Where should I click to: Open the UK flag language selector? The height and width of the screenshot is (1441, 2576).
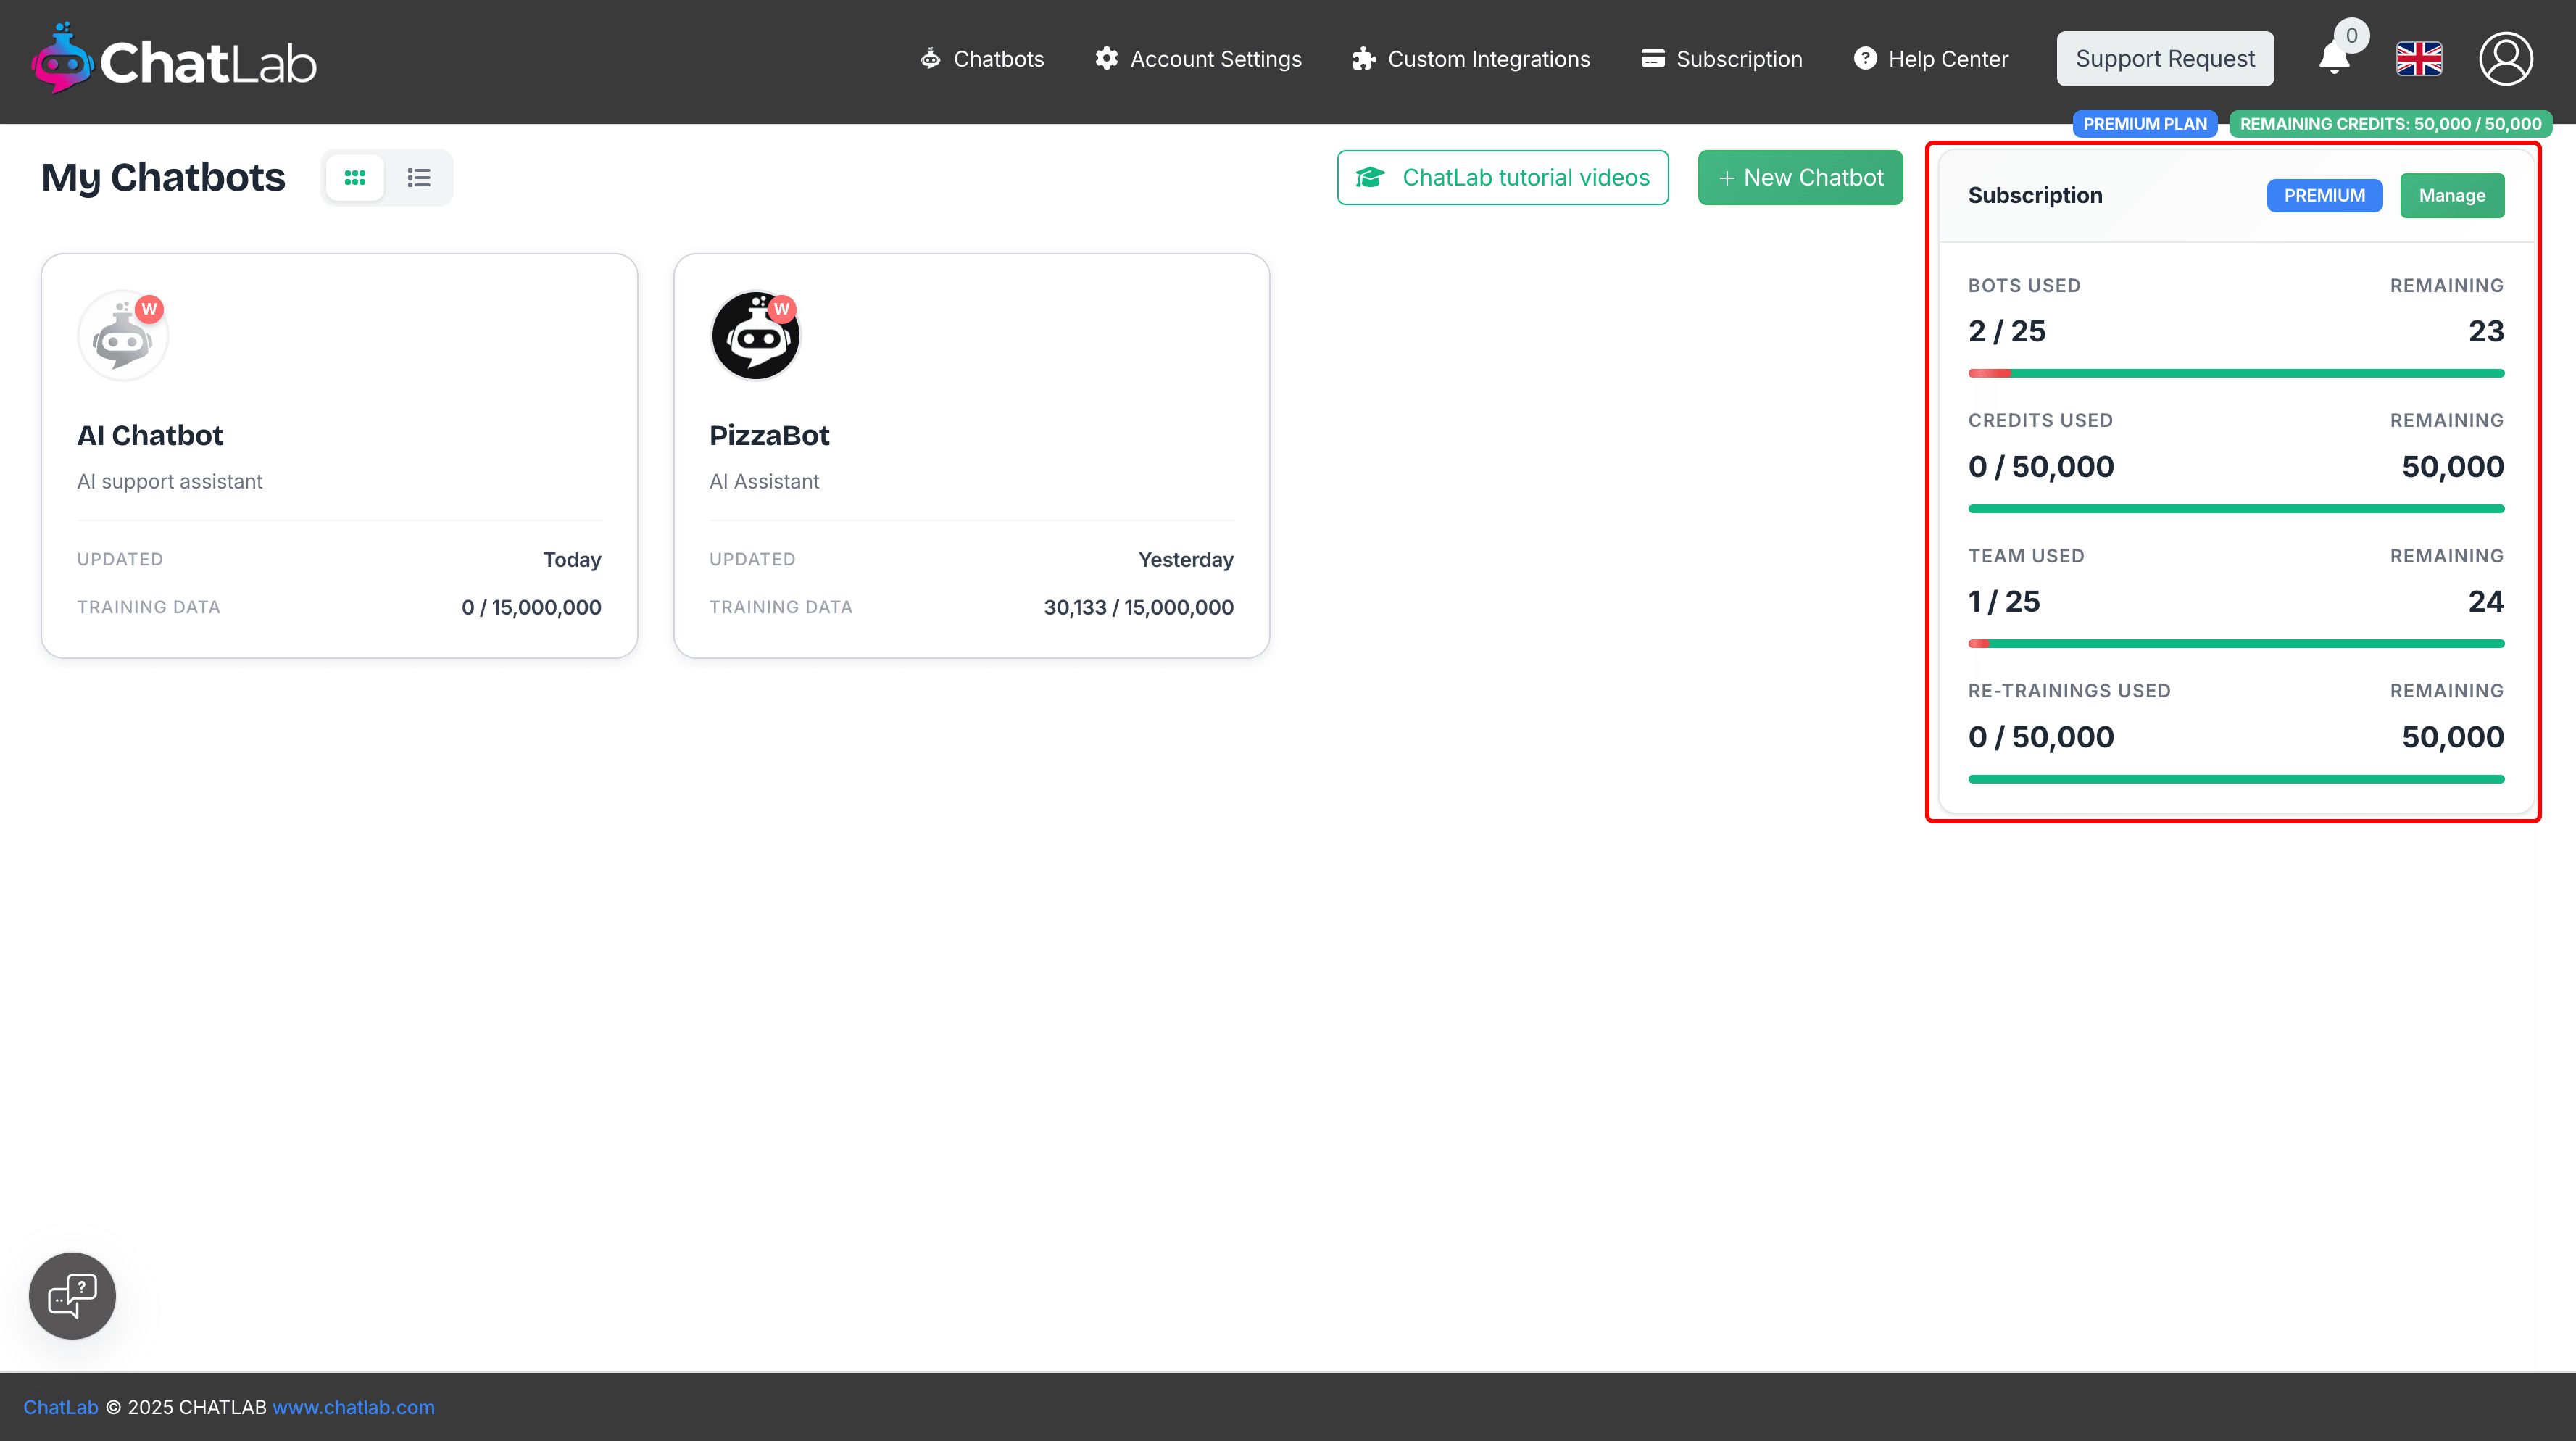point(2419,59)
